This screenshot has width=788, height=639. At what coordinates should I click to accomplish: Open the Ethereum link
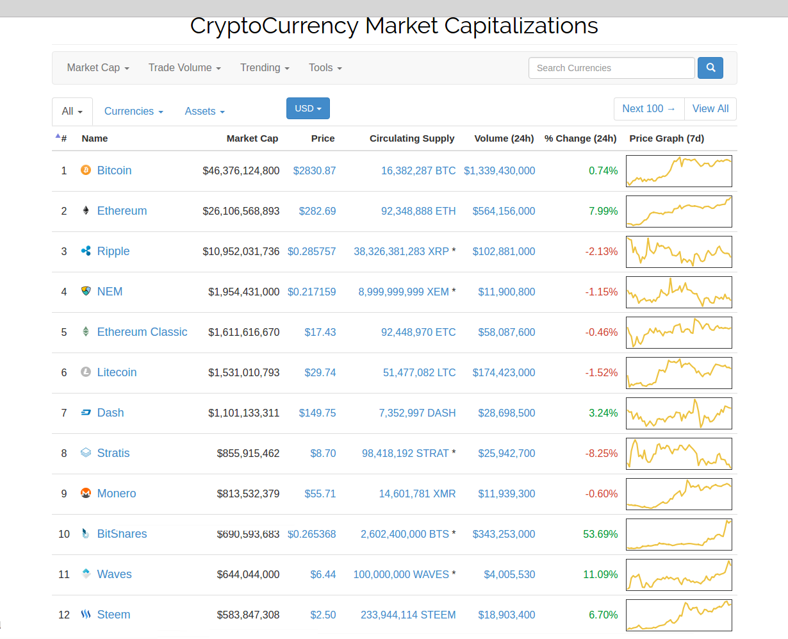(x=122, y=211)
